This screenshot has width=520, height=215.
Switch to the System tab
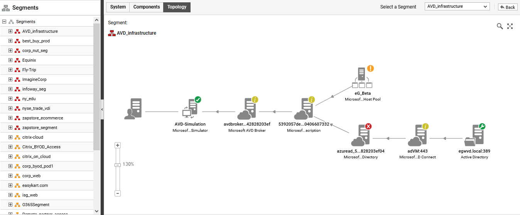[118, 7]
